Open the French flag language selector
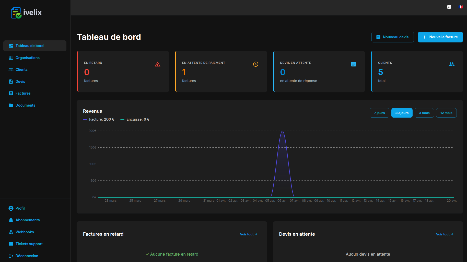The width and height of the screenshot is (467, 262). pos(461,7)
